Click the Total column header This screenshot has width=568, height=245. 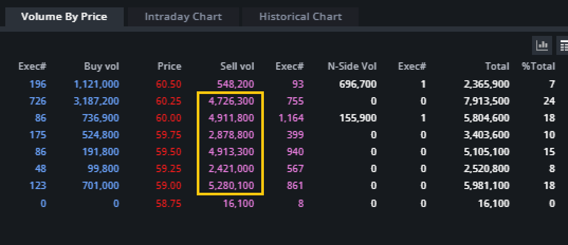(x=497, y=67)
